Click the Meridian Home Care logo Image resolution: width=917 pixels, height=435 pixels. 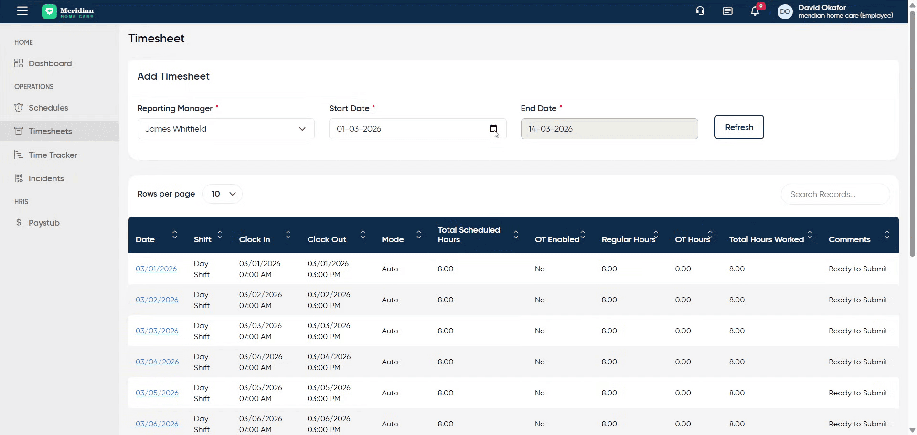pos(68,11)
